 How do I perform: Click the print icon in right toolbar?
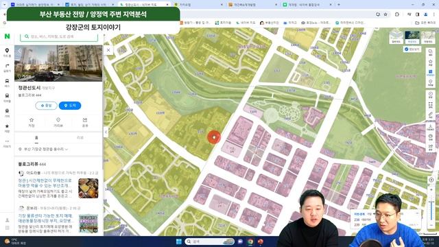pyautogui.click(x=431, y=137)
